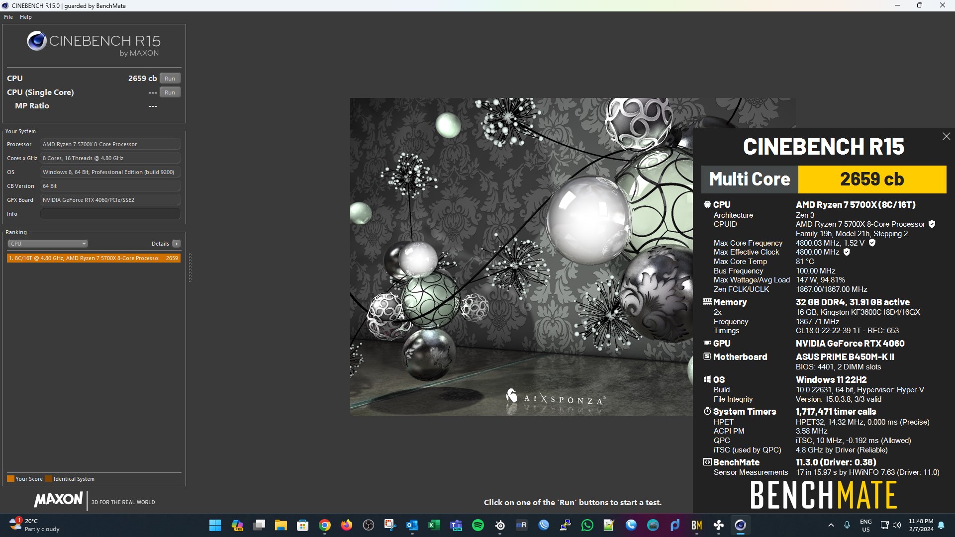Open Outlook from the taskbar
Image resolution: width=955 pixels, height=537 pixels.
click(x=412, y=525)
